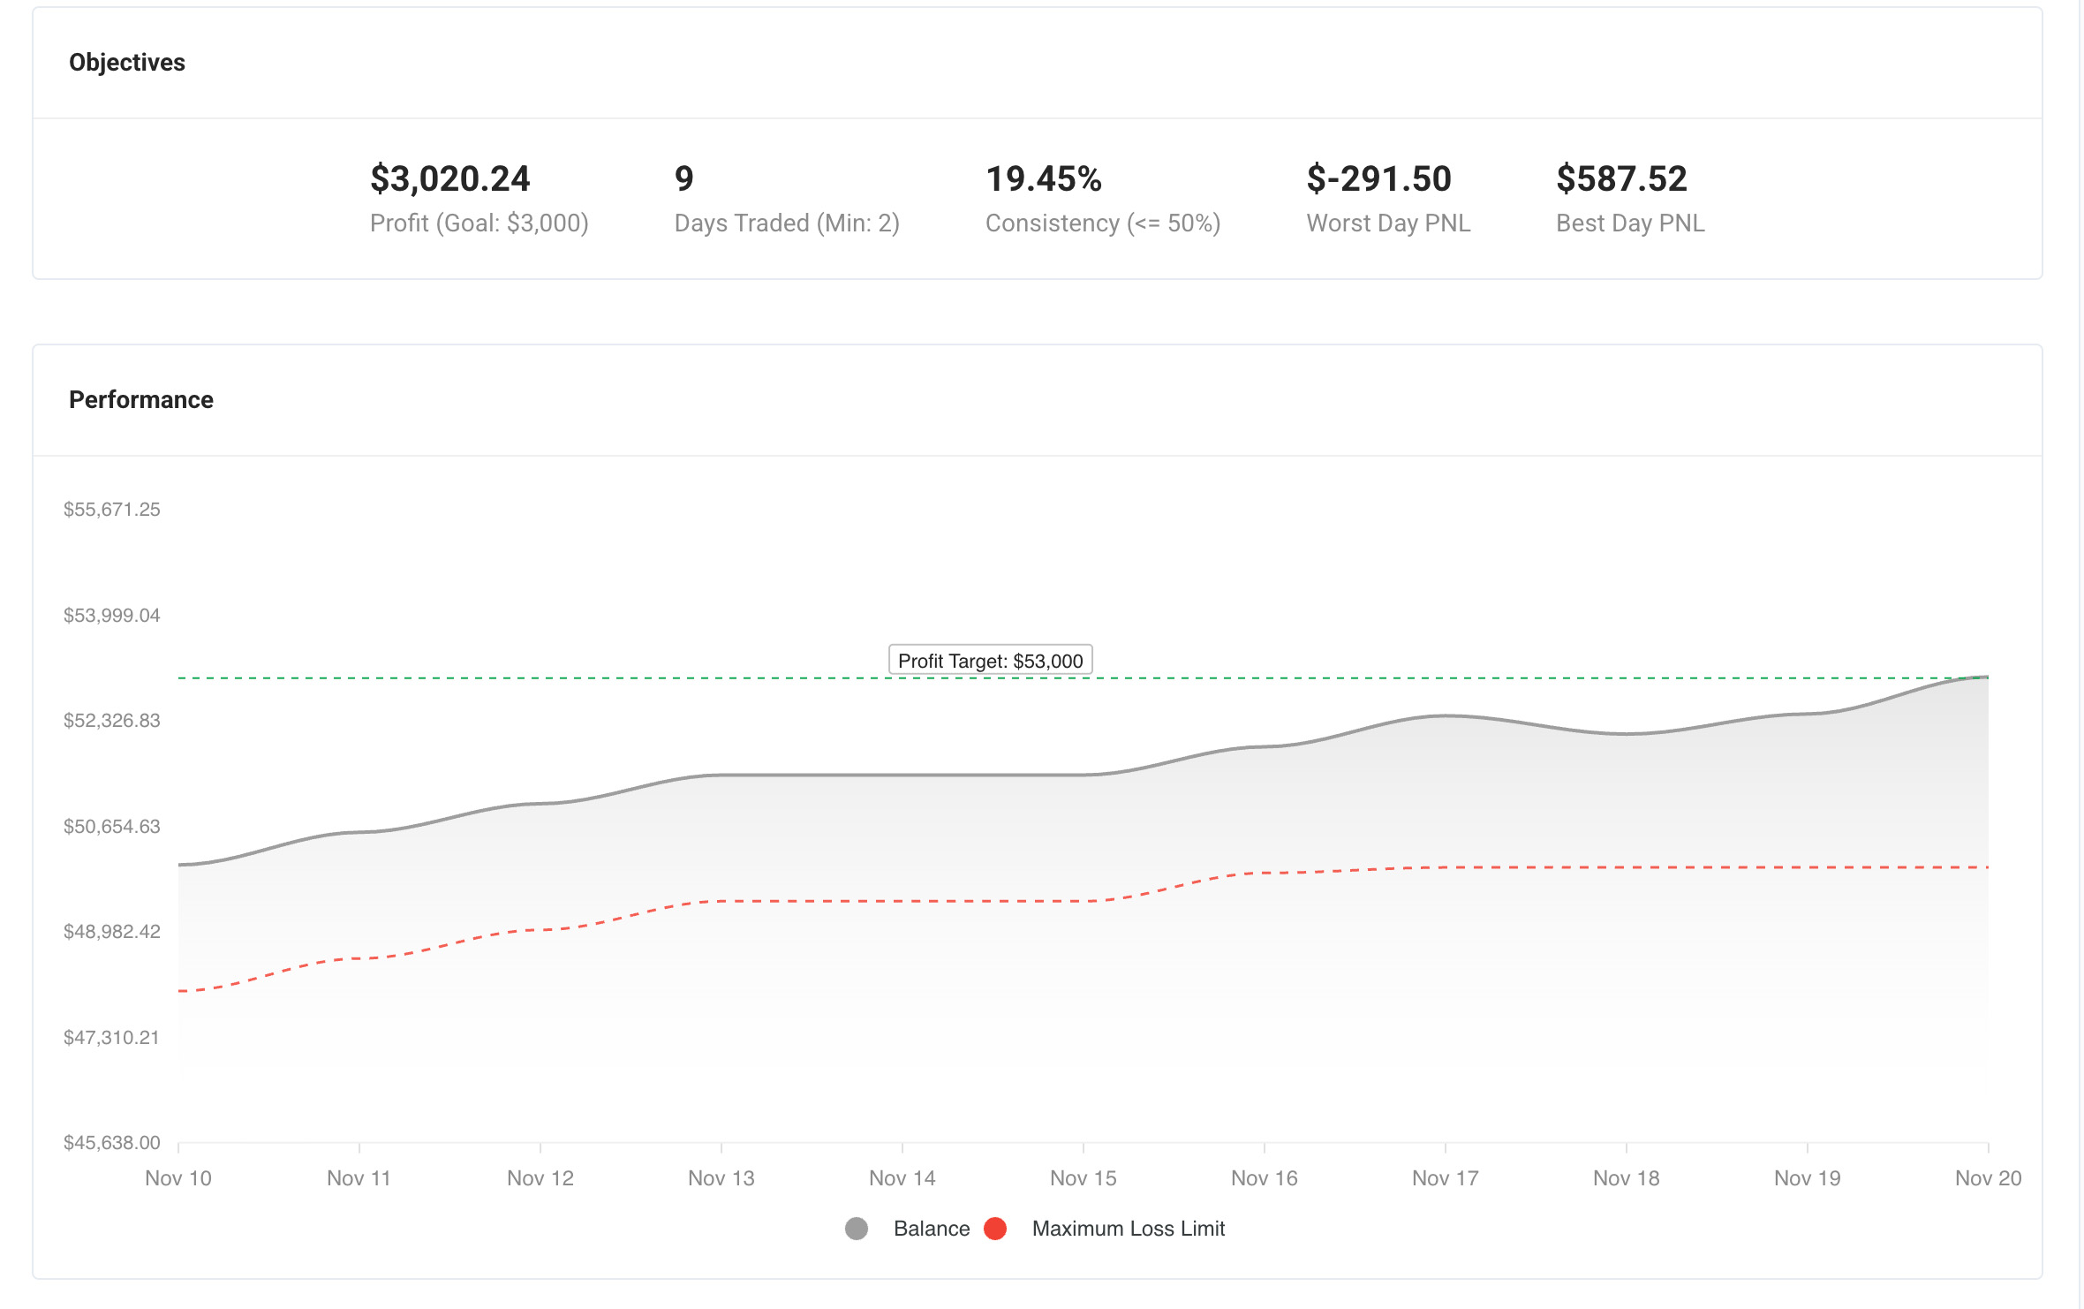Click the Profit Target: $53,000 annotation
This screenshot has width=2084, height=1309.
[990, 661]
